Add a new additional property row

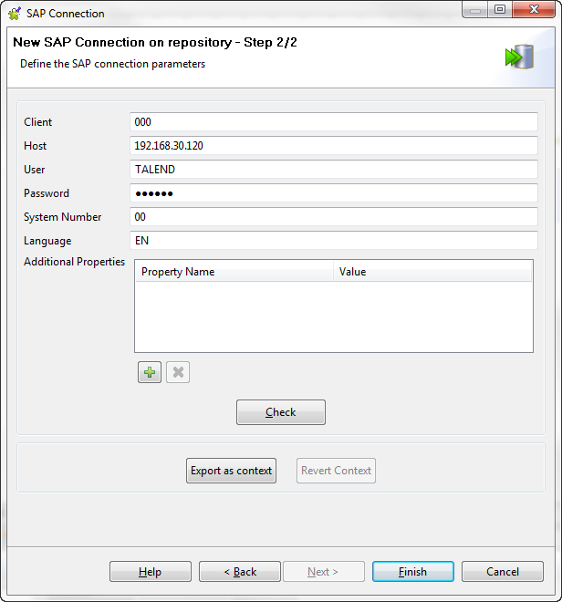[150, 372]
